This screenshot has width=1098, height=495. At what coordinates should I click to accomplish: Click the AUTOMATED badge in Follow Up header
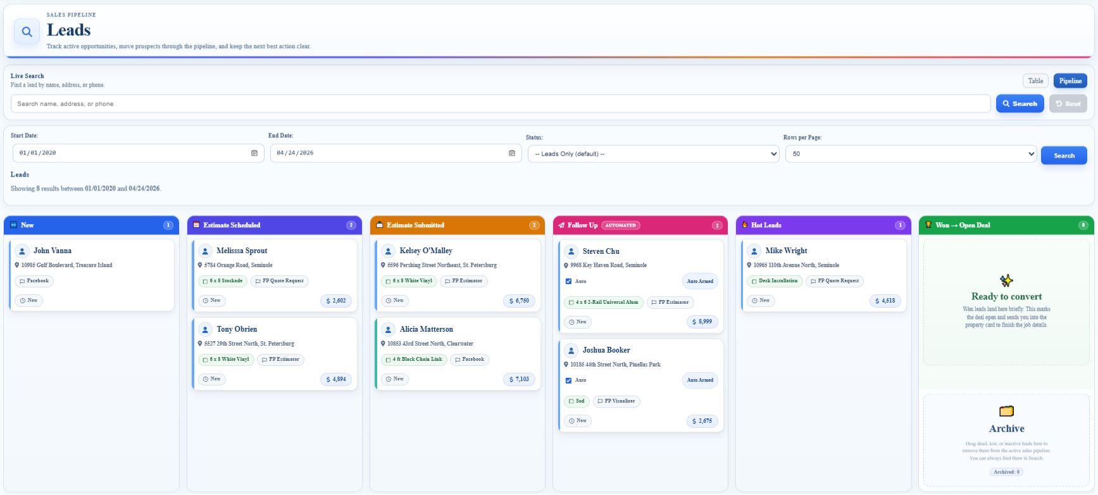tap(620, 225)
